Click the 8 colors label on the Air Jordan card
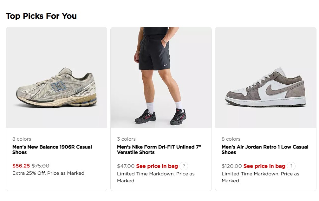This screenshot has width=319, height=201. point(231,139)
